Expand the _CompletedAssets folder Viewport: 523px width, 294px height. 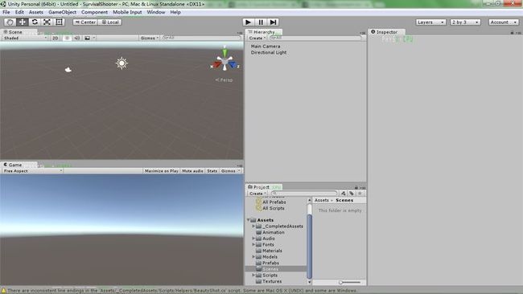(253, 227)
